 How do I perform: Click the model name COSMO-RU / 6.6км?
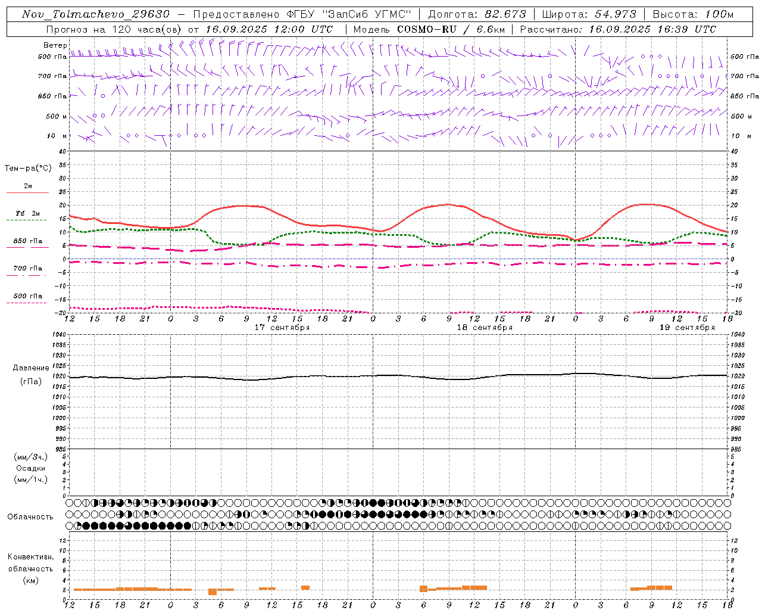point(451,29)
